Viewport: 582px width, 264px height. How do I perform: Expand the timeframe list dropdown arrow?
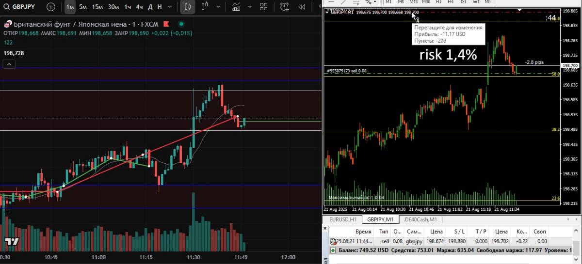click(171, 7)
